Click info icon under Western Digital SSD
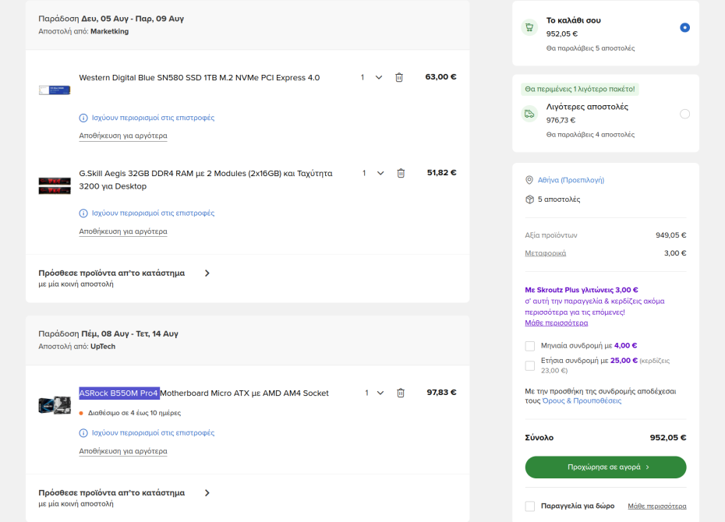Viewport: 725px width, 522px height. (x=83, y=118)
